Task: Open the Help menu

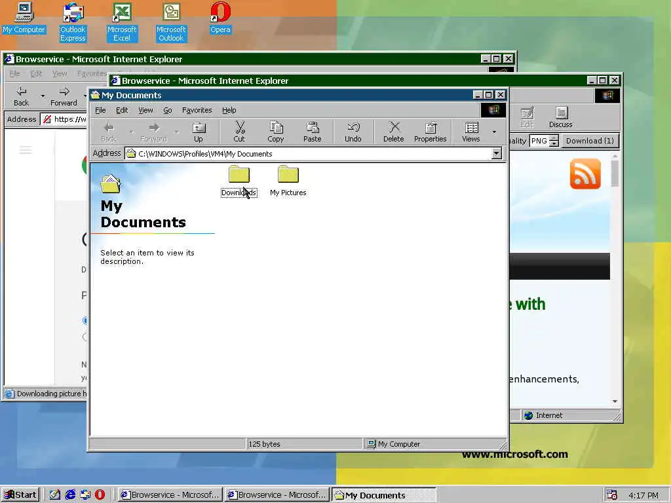Action: coord(229,110)
